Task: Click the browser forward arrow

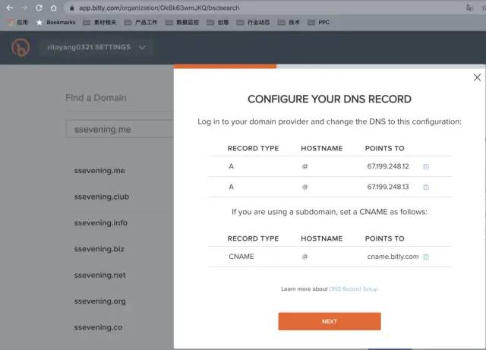Action: [x=24, y=8]
